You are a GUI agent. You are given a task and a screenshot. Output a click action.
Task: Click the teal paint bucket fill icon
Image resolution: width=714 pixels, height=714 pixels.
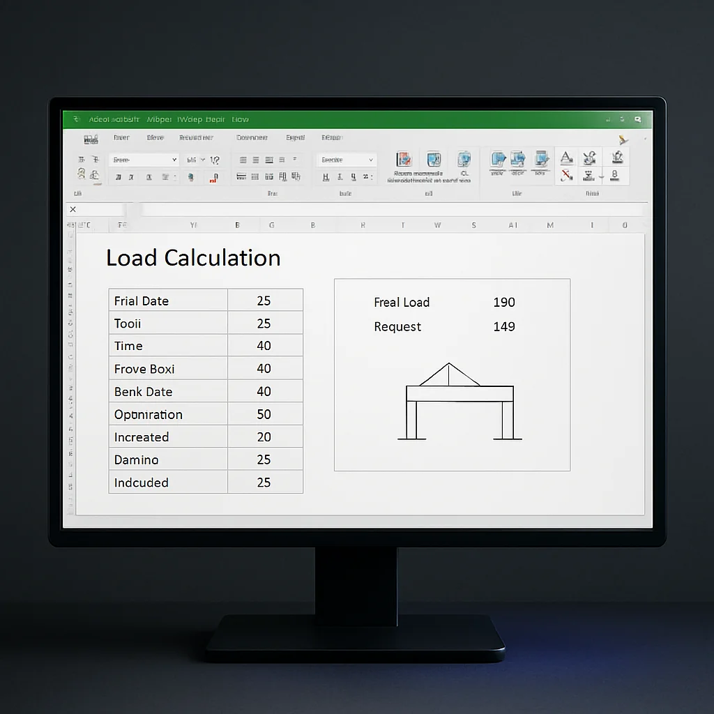click(x=191, y=177)
